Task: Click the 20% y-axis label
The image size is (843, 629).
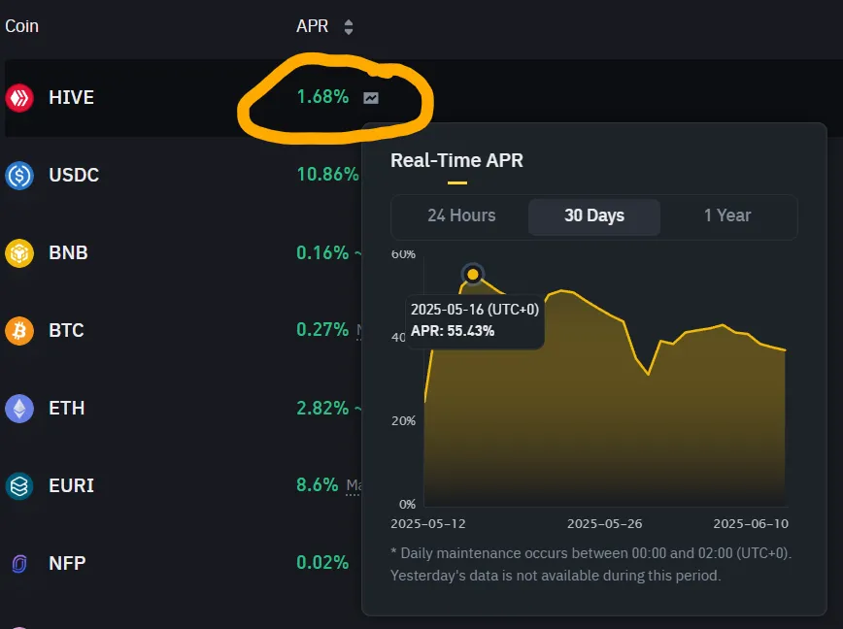Action: pyautogui.click(x=403, y=421)
